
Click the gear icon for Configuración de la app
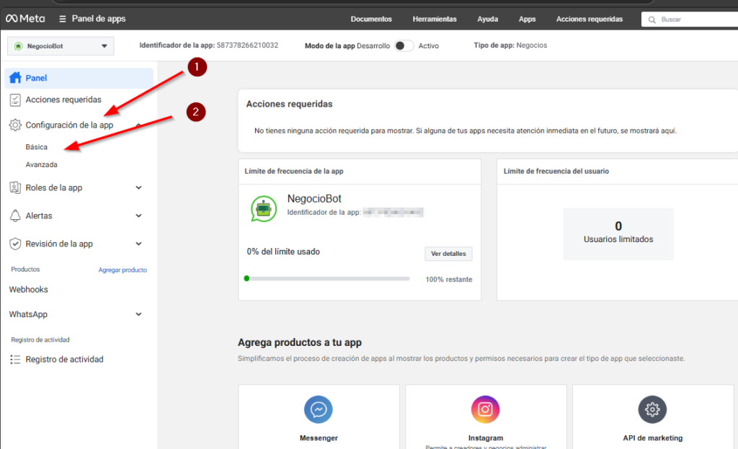coord(15,125)
